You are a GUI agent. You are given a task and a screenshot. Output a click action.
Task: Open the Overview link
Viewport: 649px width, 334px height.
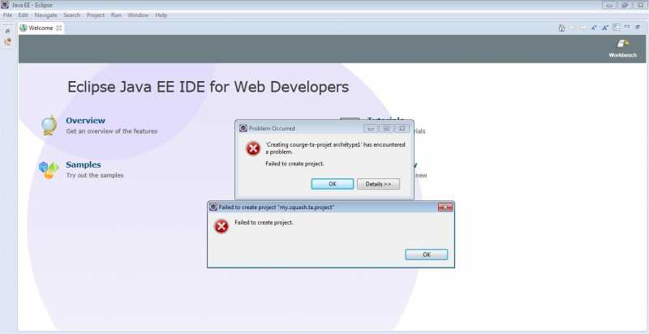[85, 120]
